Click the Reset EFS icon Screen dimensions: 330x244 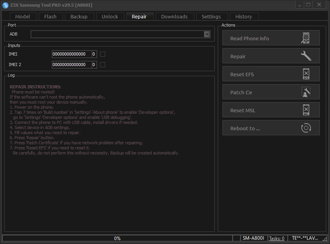[306, 74]
